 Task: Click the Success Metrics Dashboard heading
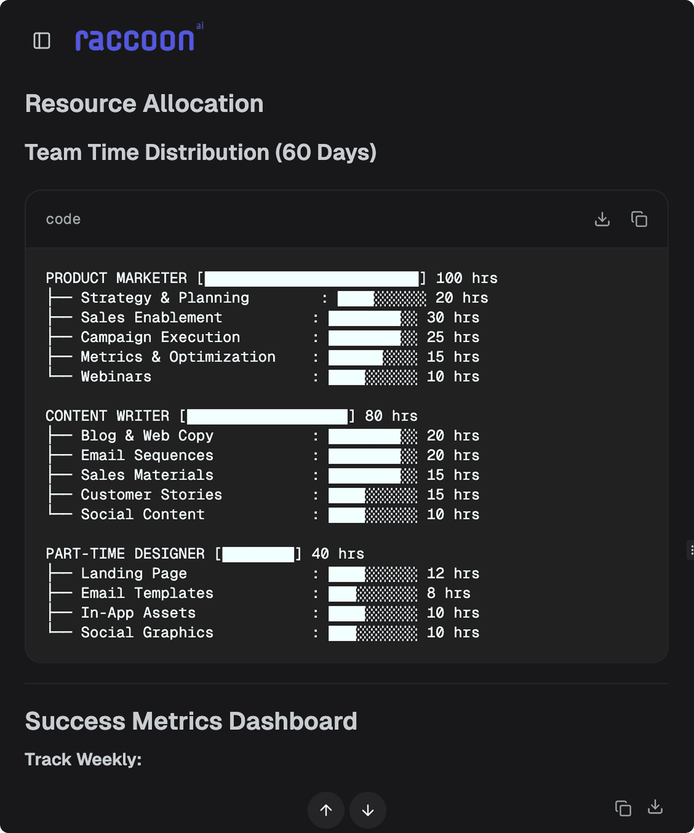(x=191, y=721)
